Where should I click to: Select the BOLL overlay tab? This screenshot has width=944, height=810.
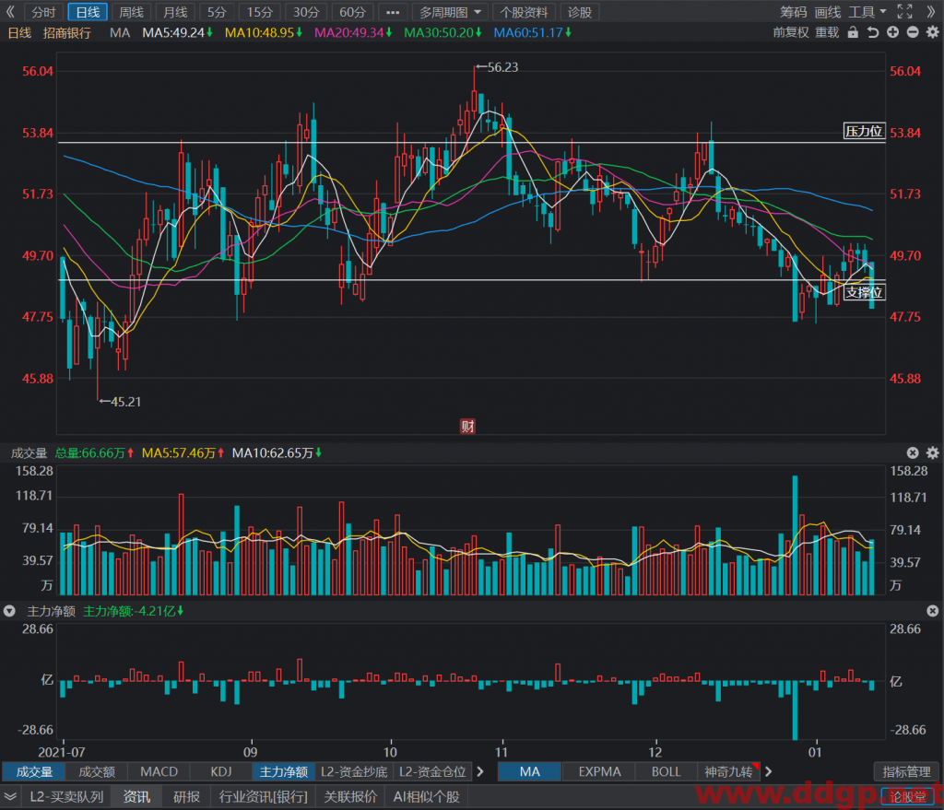[666, 771]
